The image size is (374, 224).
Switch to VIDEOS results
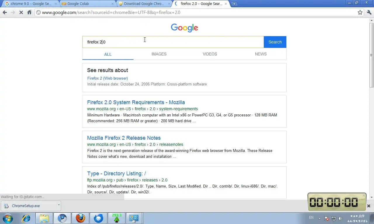tap(210, 54)
